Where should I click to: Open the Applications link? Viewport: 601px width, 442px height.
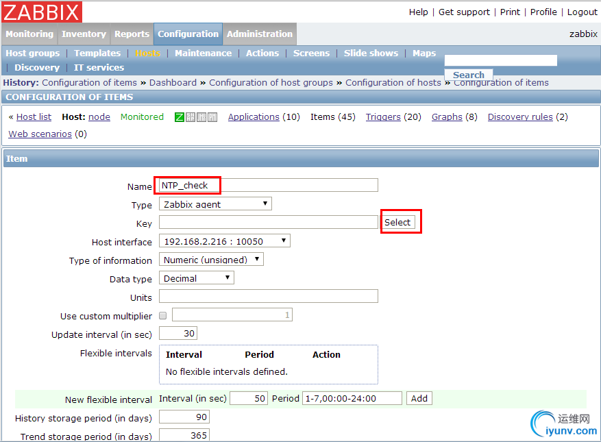[254, 117]
